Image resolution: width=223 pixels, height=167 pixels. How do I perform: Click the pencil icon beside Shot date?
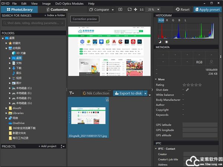[x=187, y=90]
